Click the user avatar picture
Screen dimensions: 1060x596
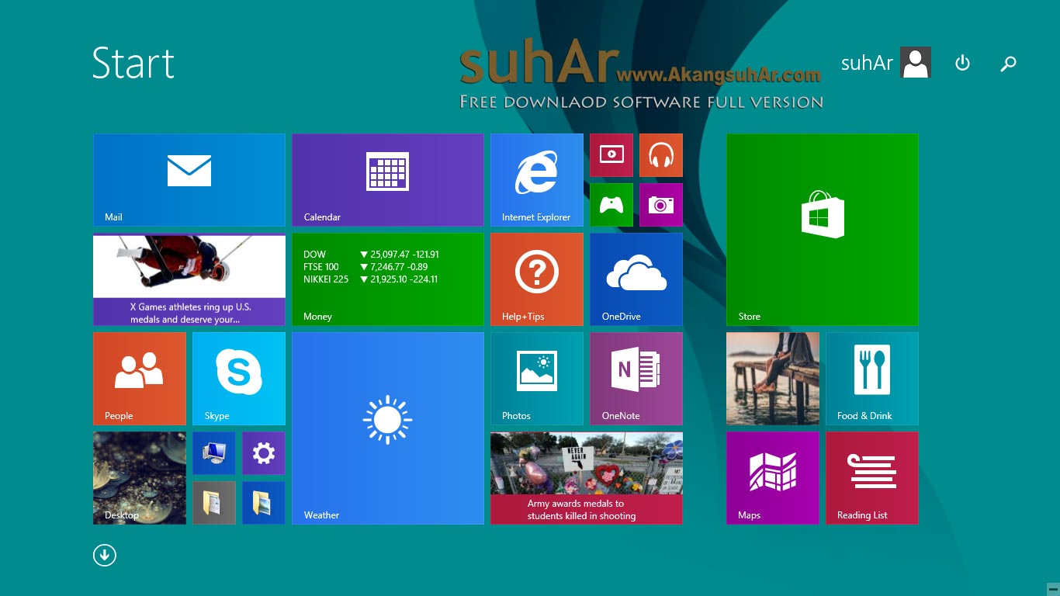click(916, 63)
